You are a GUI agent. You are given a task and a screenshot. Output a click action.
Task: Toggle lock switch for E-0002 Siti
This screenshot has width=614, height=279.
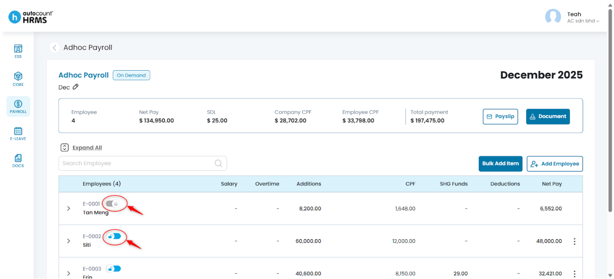(x=114, y=236)
